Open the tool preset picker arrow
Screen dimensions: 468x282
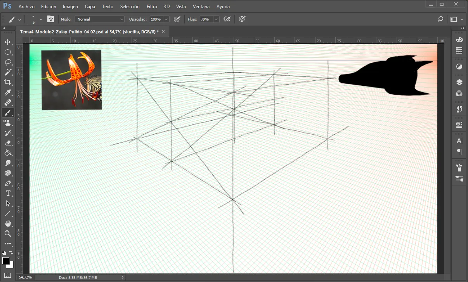pos(20,19)
